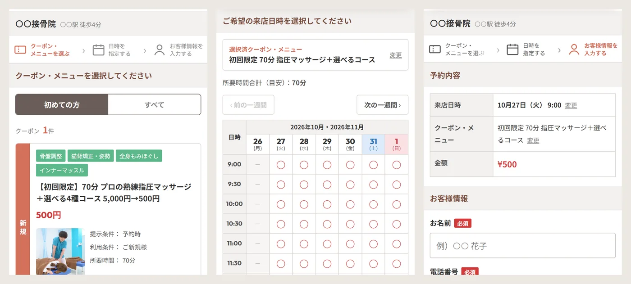
Task: Click the 9:00 time row label
Action: (234, 165)
